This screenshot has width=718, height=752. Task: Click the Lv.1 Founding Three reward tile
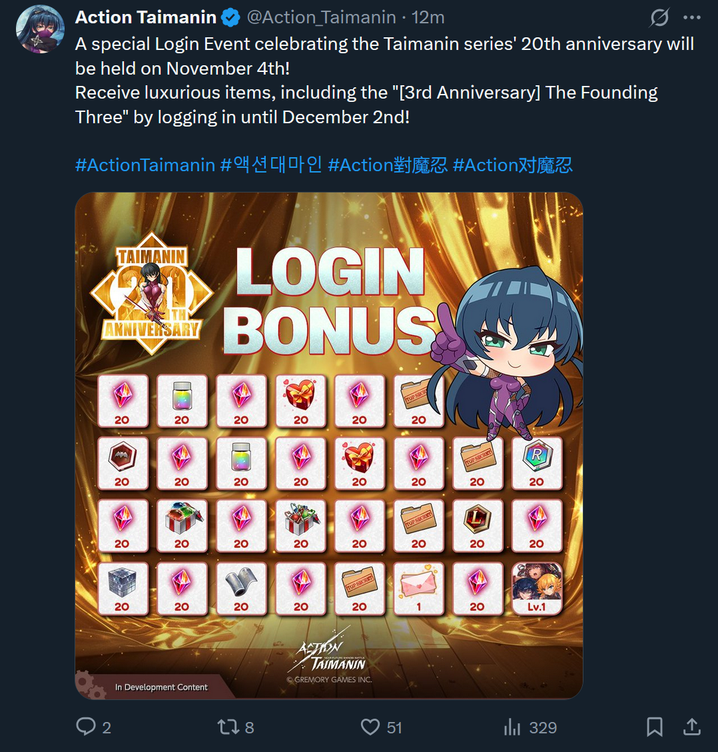(537, 588)
